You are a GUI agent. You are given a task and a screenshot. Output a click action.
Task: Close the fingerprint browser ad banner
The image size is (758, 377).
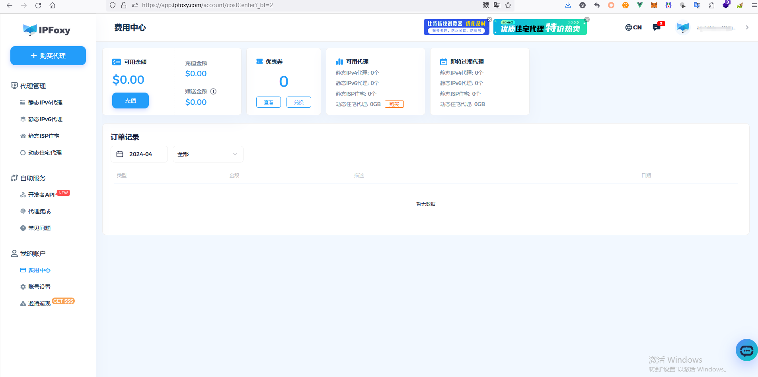click(x=489, y=19)
